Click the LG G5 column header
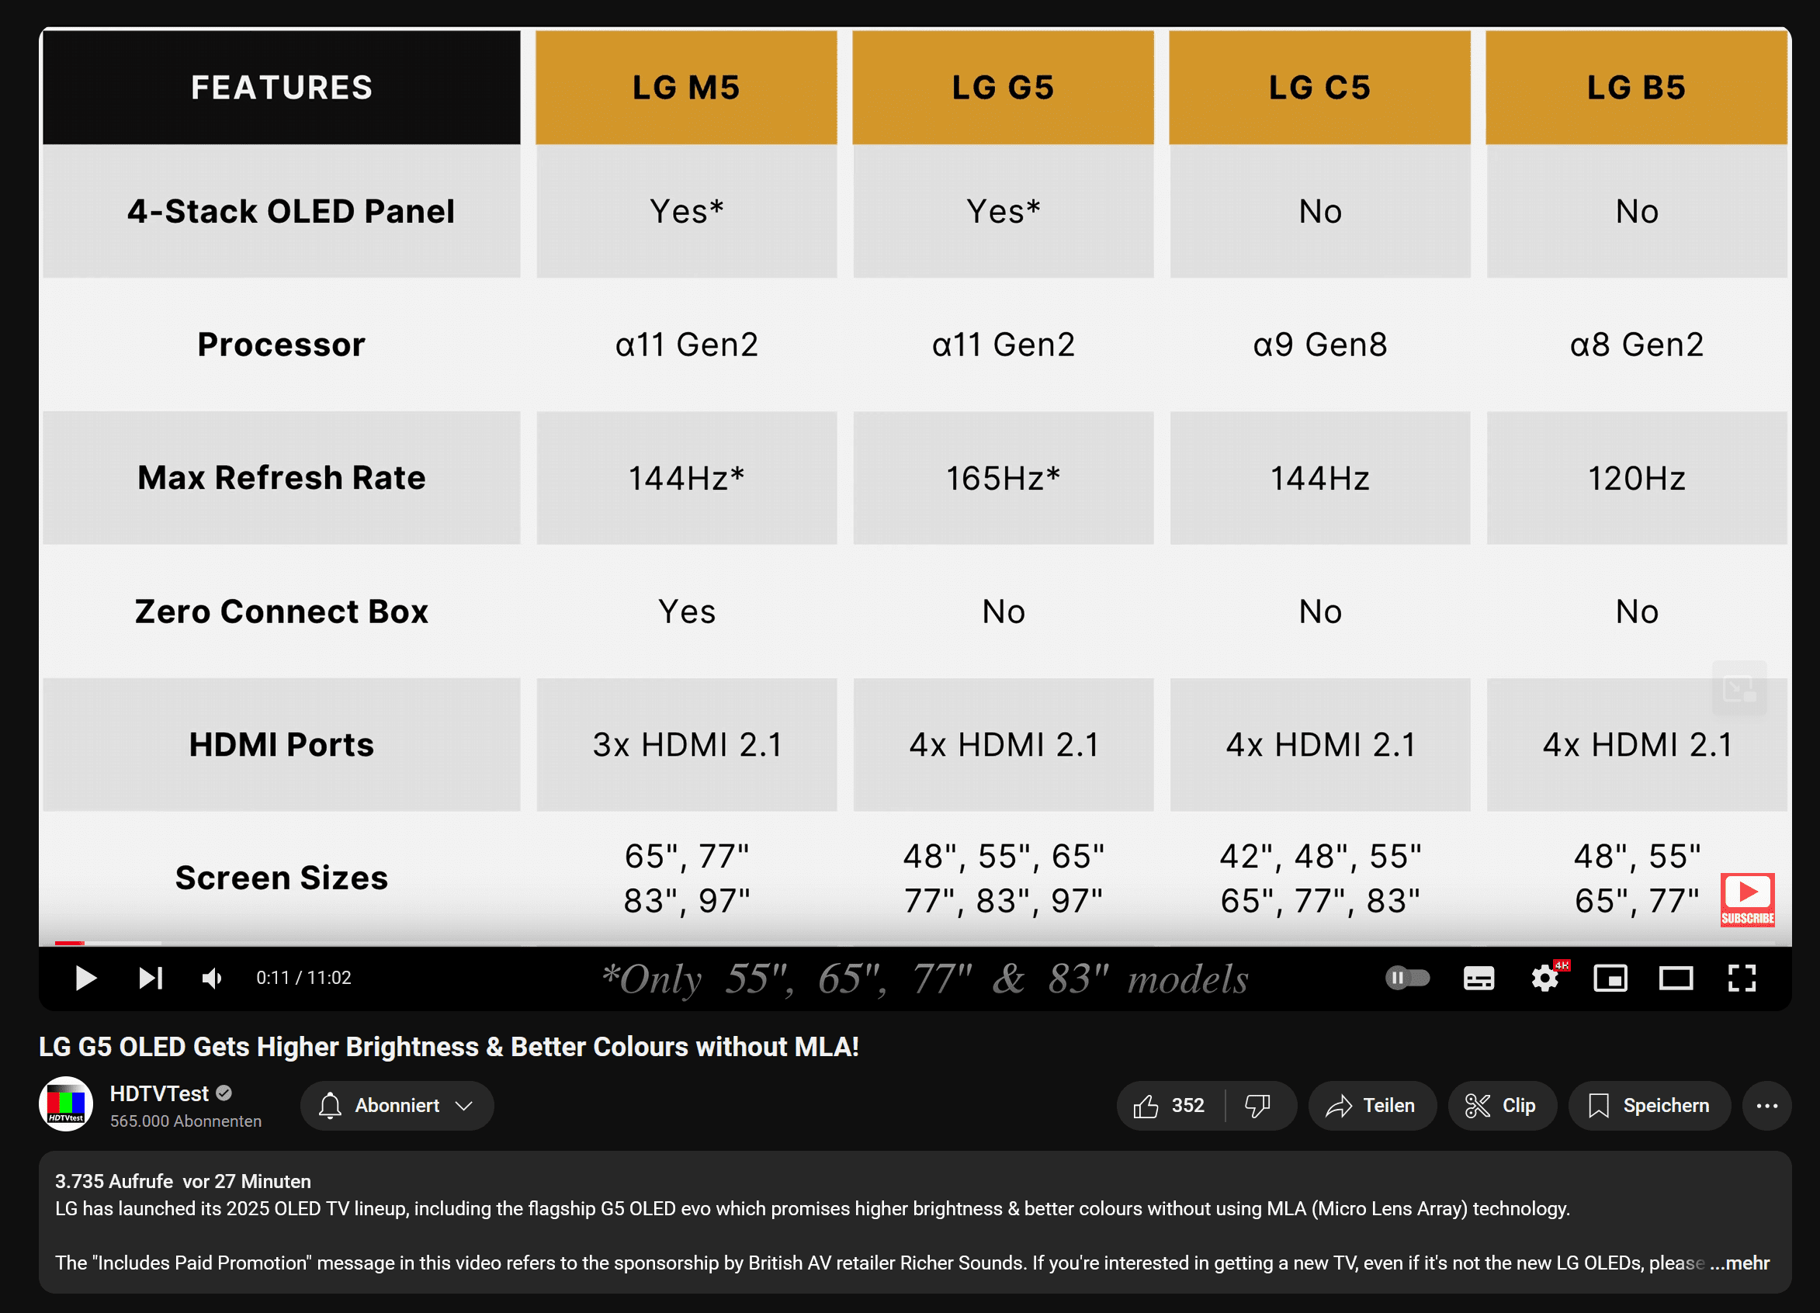 [x=1003, y=88]
